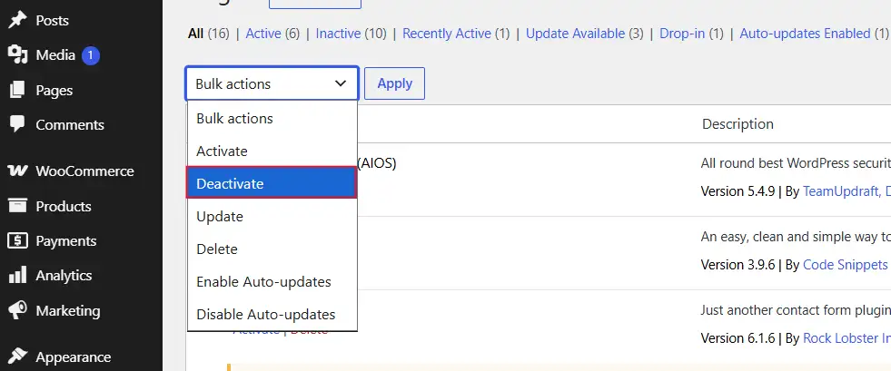Open Payments via the dollar icon
Screen dimensions: 891x371
pyautogui.click(x=17, y=240)
